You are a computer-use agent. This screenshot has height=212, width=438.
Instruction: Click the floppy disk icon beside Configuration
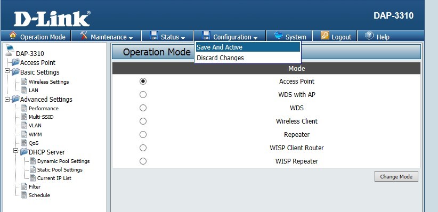tap(206, 35)
